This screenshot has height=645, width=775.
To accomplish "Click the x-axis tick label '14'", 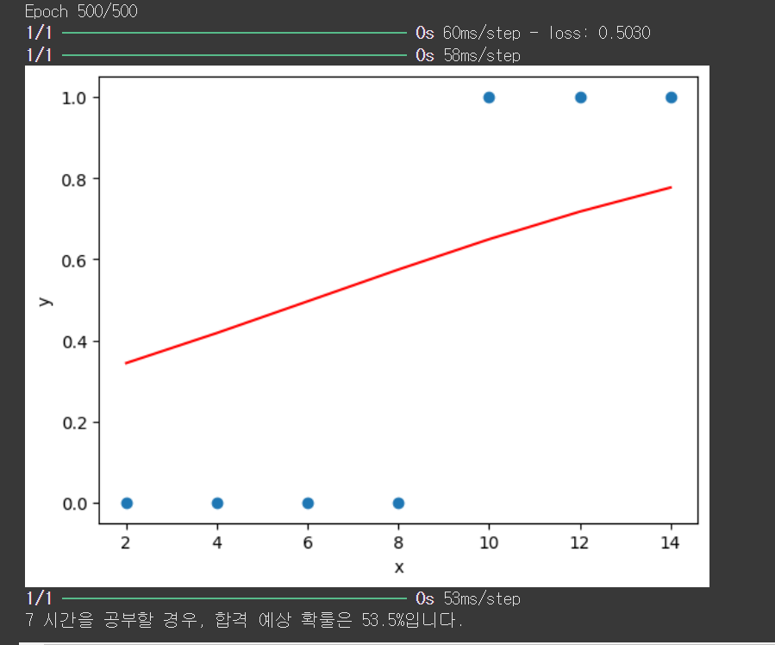I will 670,542.
